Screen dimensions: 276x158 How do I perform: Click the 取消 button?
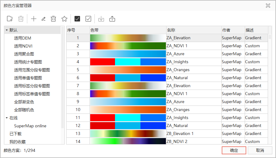coord(260,150)
